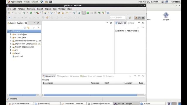This screenshot has height=105, width=187.
Task: Click the Run External Tools icon
Action: (x=37, y=13)
